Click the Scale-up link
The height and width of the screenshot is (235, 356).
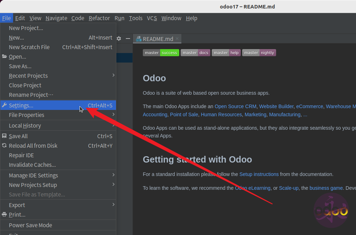pos(289,188)
